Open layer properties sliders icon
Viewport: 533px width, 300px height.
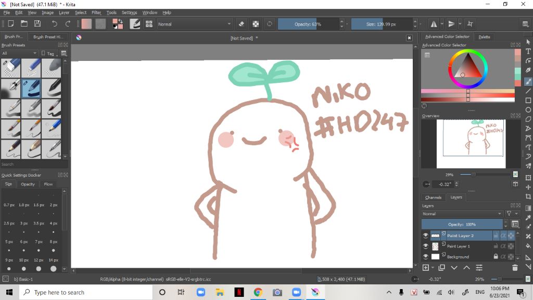(479, 268)
